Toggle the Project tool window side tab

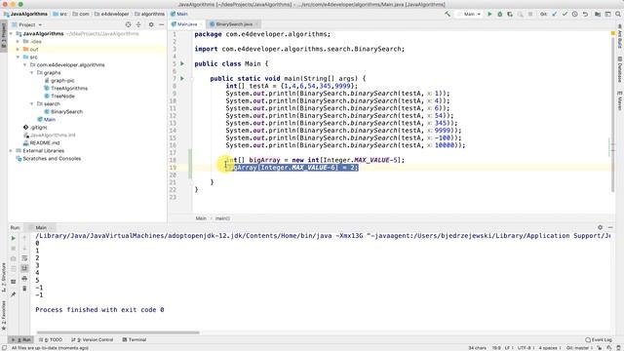(x=4, y=35)
